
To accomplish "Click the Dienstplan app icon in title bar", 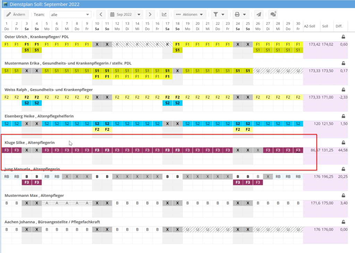I will click(5, 4).
